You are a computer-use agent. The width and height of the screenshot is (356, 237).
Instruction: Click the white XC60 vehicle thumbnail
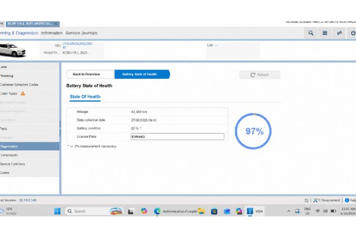point(13,50)
